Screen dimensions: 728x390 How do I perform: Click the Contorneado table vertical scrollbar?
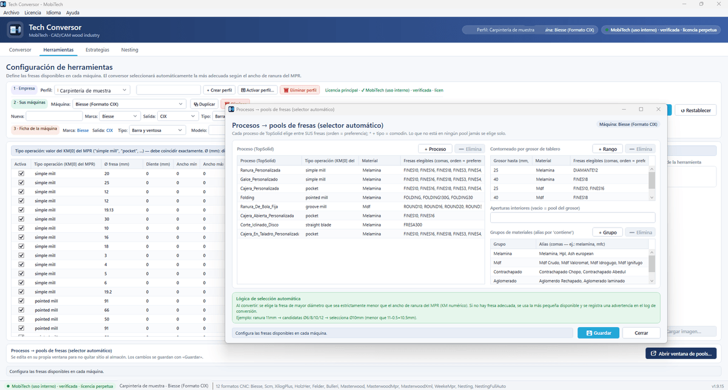click(652, 183)
